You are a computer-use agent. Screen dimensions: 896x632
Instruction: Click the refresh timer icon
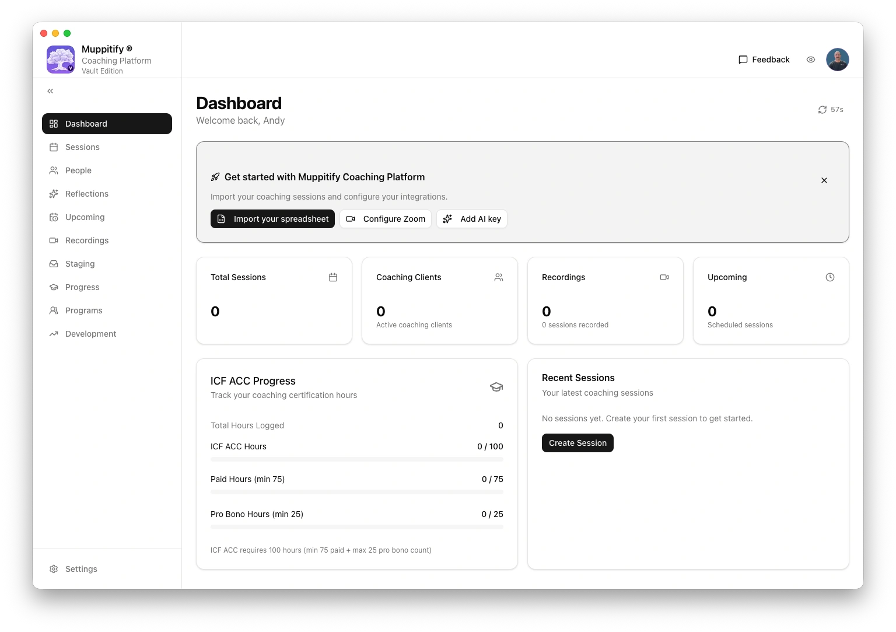click(x=822, y=110)
